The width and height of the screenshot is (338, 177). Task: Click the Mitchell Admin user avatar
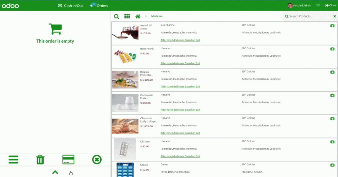[x=290, y=6]
